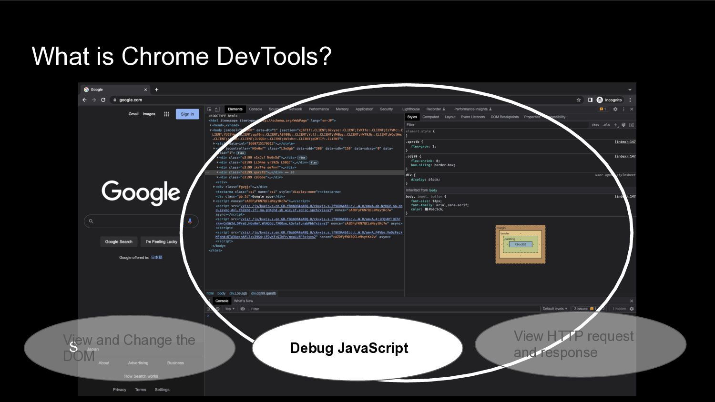Toggle the device toolbar icon

click(217, 109)
